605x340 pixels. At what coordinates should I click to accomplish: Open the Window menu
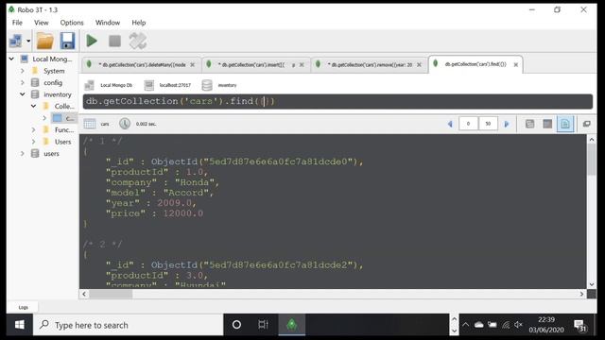[x=108, y=23]
